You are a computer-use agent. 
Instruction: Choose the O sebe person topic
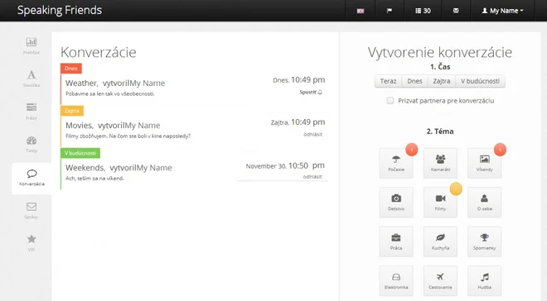pyautogui.click(x=485, y=203)
